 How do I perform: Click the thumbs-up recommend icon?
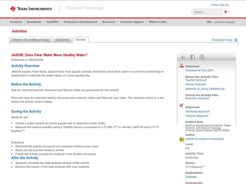[184, 57]
